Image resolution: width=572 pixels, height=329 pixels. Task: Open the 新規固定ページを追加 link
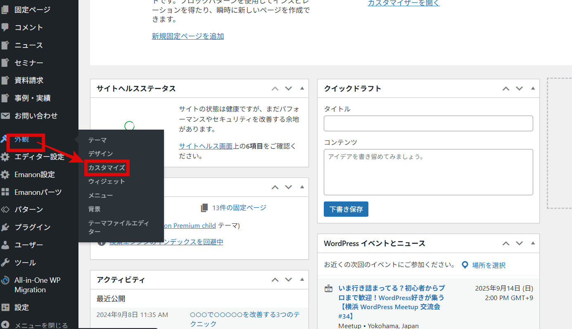pos(188,36)
